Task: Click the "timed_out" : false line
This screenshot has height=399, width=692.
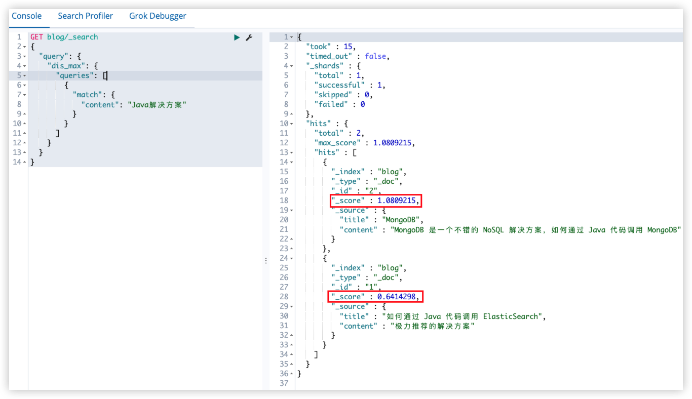Action: pos(347,56)
